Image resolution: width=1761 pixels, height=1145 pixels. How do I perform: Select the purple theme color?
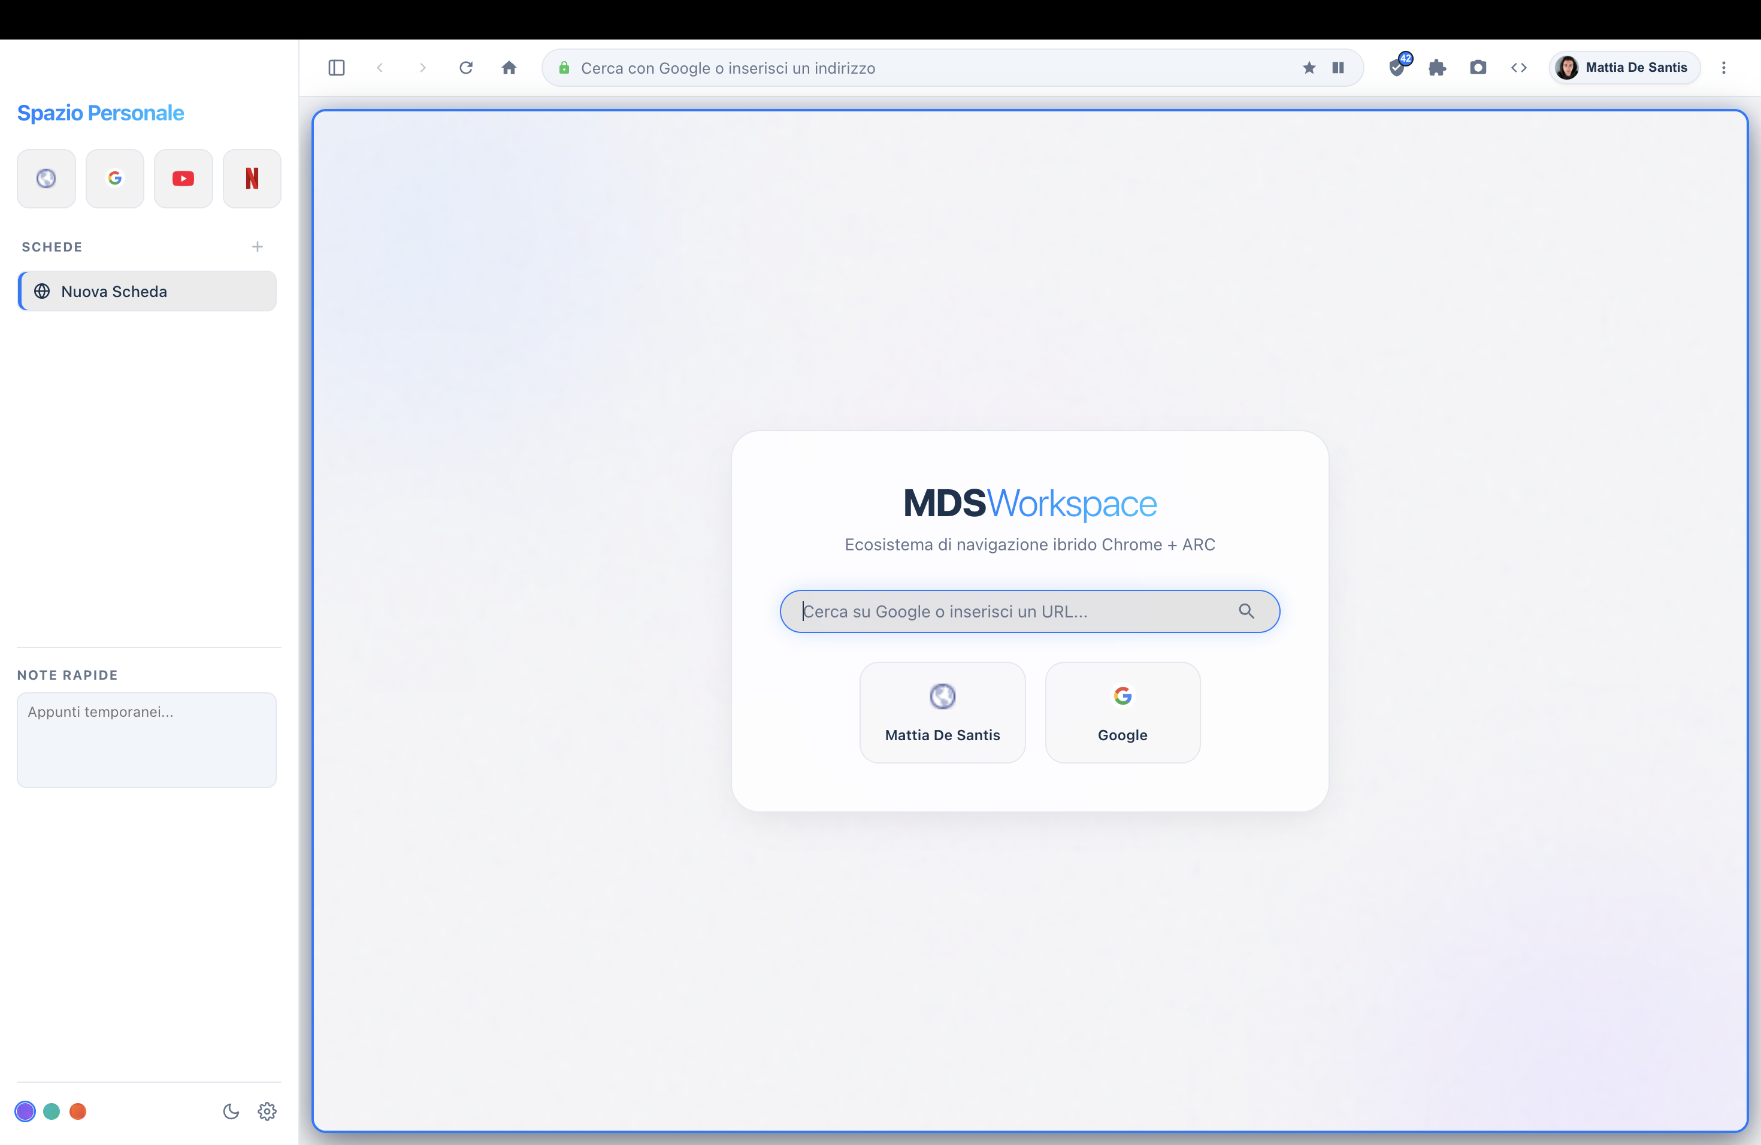pos(25,1111)
